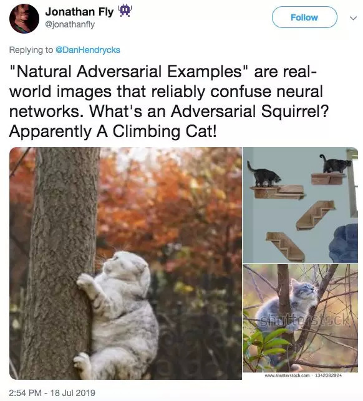The width and height of the screenshot is (363, 401).
Task: Click the www.shutterstock.com caption text
Action: click(287, 375)
